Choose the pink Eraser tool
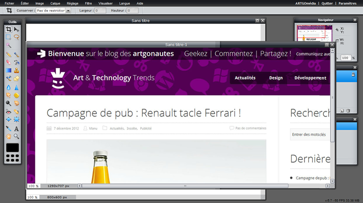The image size is (363, 203). [9, 62]
